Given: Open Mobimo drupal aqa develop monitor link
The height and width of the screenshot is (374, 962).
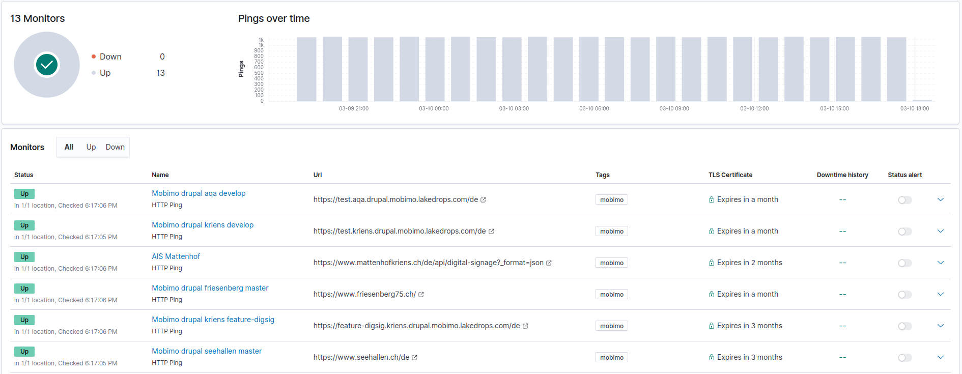Looking at the screenshot, I should [199, 193].
